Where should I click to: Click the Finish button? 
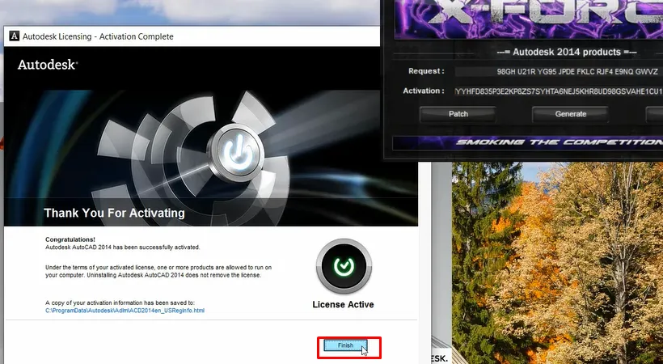[x=345, y=345]
